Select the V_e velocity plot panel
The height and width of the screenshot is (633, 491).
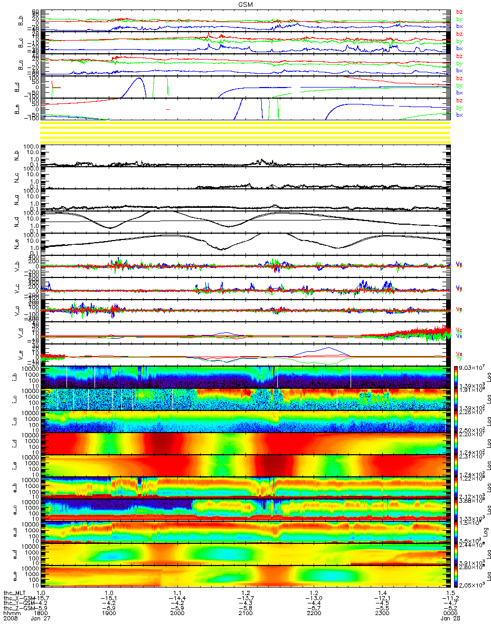[245, 355]
